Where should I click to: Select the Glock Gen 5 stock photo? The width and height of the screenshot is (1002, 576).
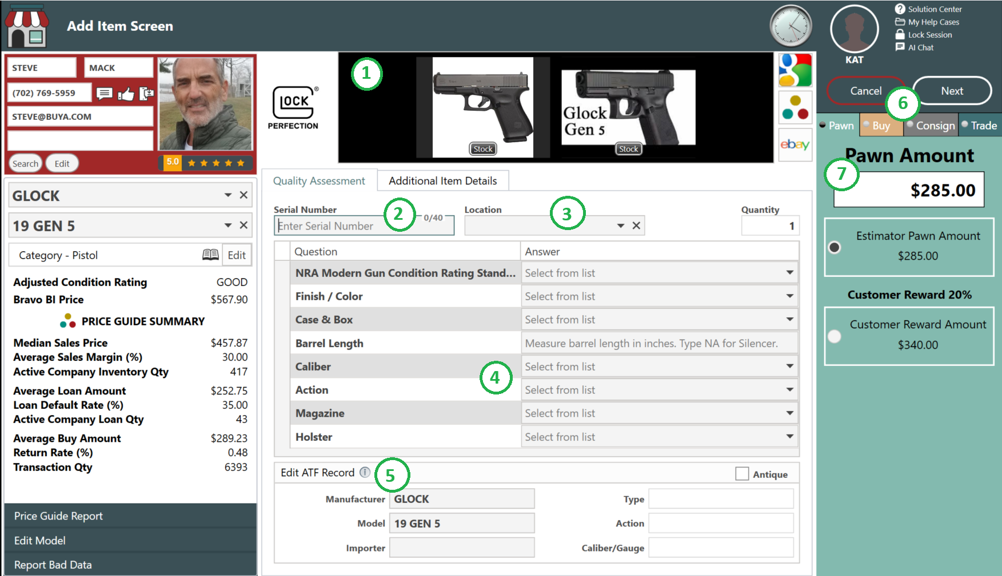click(x=629, y=107)
